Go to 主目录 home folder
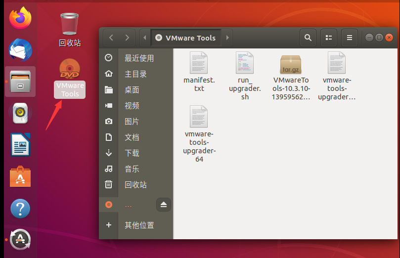This screenshot has height=258, width=400. (136, 74)
